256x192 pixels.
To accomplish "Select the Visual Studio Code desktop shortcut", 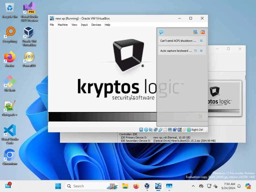I will pos(10,134).
